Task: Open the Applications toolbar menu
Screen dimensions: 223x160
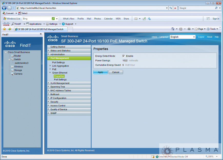Action: [x=35, y=24]
